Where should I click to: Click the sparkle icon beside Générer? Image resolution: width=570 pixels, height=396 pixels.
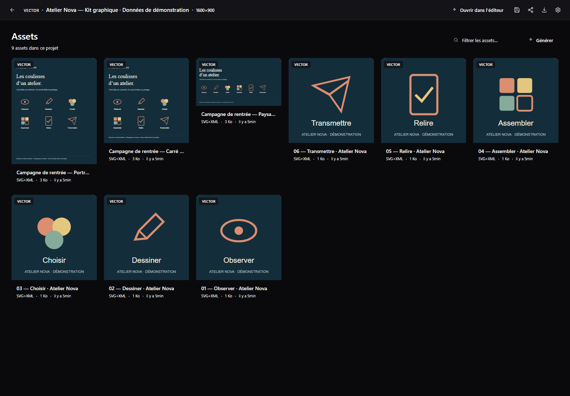pyautogui.click(x=531, y=40)
